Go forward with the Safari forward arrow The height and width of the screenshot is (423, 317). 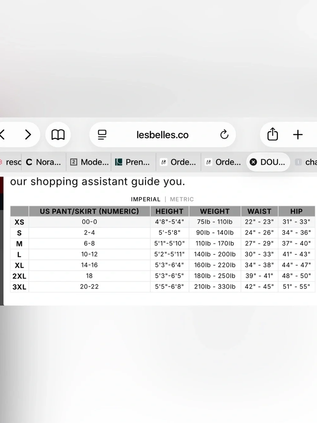coord(28,135)
